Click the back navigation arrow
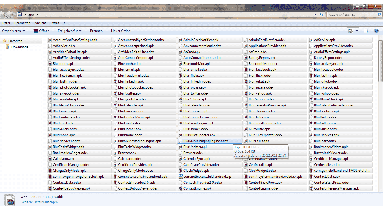Viewport: 386px width, 206px height. tap(1, 14)
